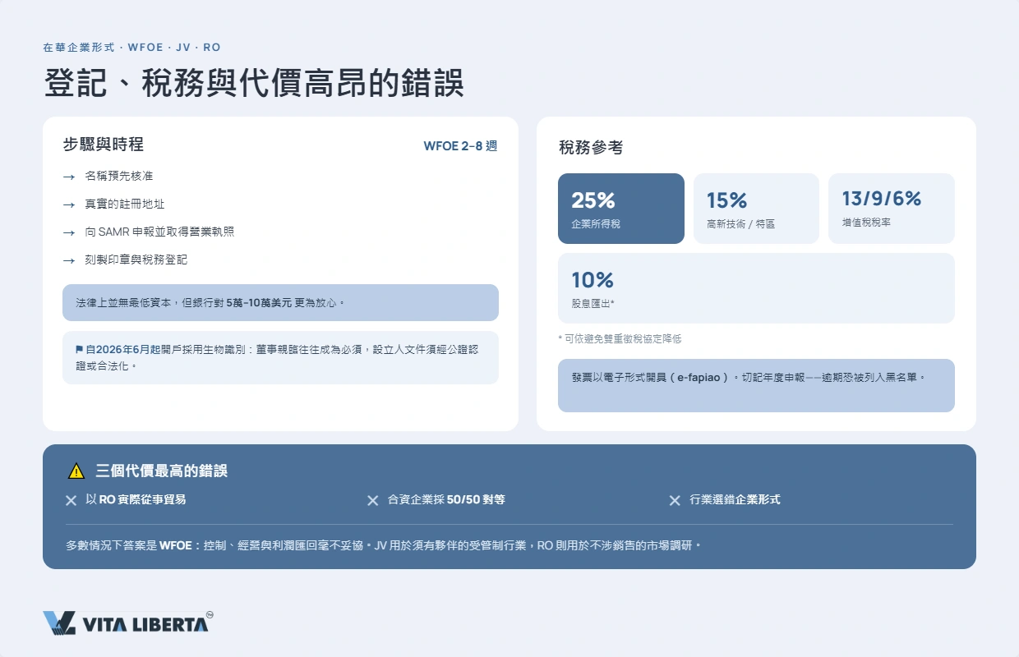1019x657 pixels.
Task: Select the 25% 企業所得稅 card
Action: point(621,209)
